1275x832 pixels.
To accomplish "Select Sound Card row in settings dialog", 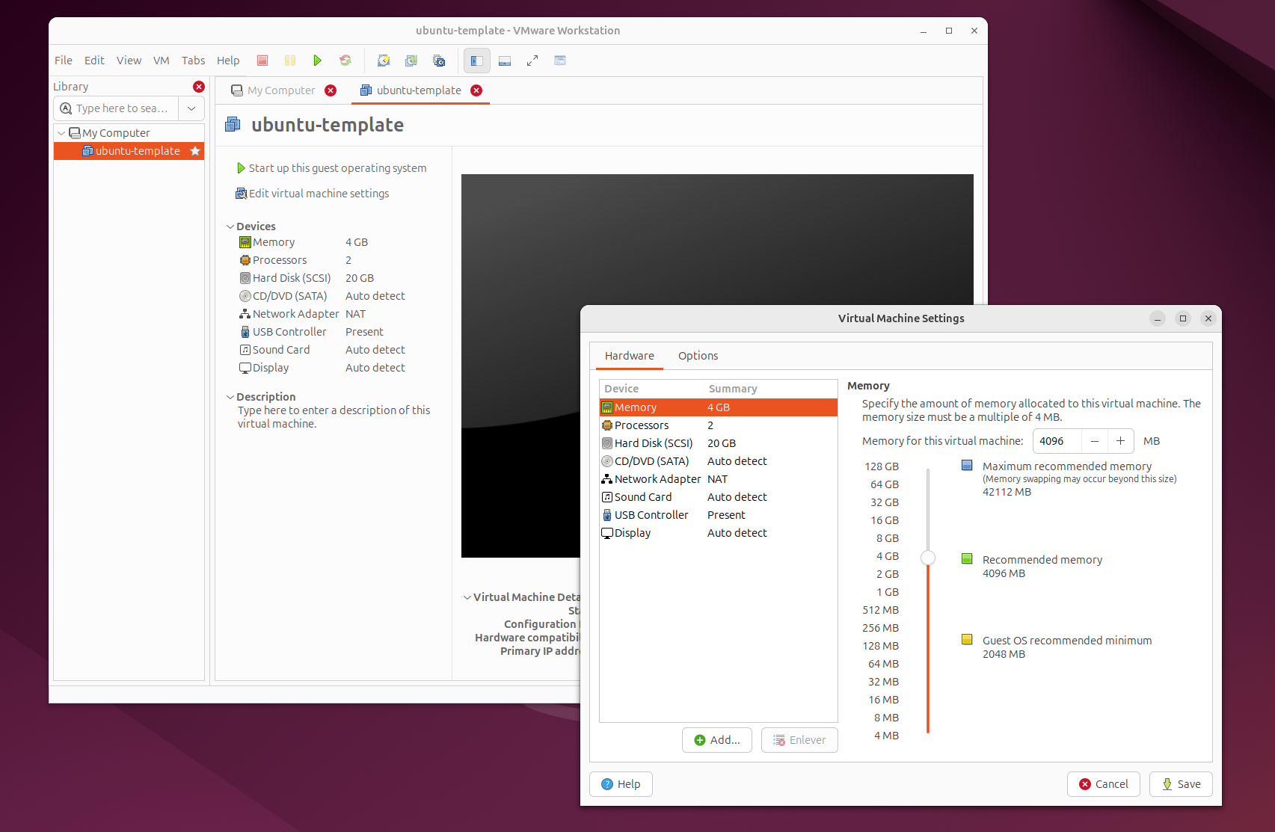I will click(718, 497).
